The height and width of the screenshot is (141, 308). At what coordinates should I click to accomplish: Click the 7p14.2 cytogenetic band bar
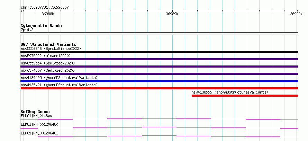(x=159, y=34)
